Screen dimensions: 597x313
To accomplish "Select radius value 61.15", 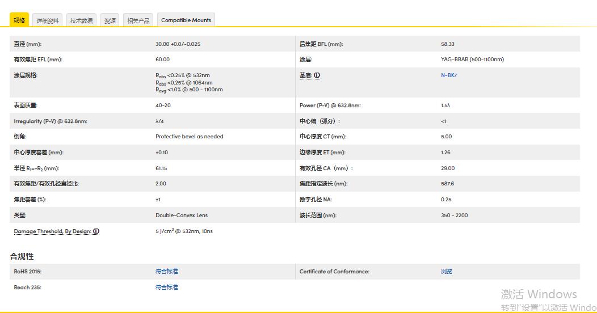I will tap(161, 168).
